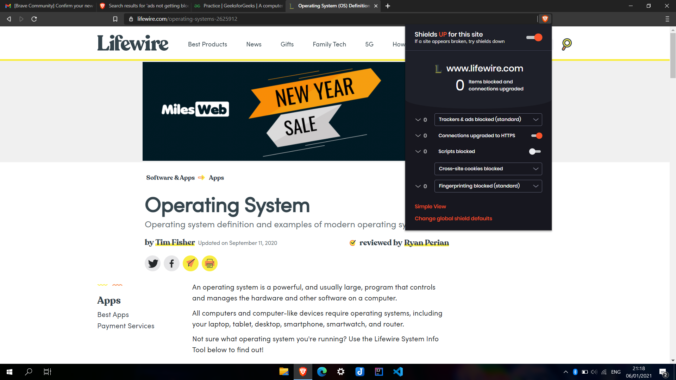Click the address bar URL field
The image size is (676, 380).
click(x=317, y=19)
